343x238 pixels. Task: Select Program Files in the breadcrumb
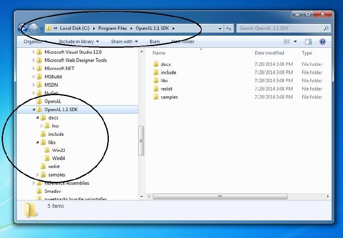point(112,28)
